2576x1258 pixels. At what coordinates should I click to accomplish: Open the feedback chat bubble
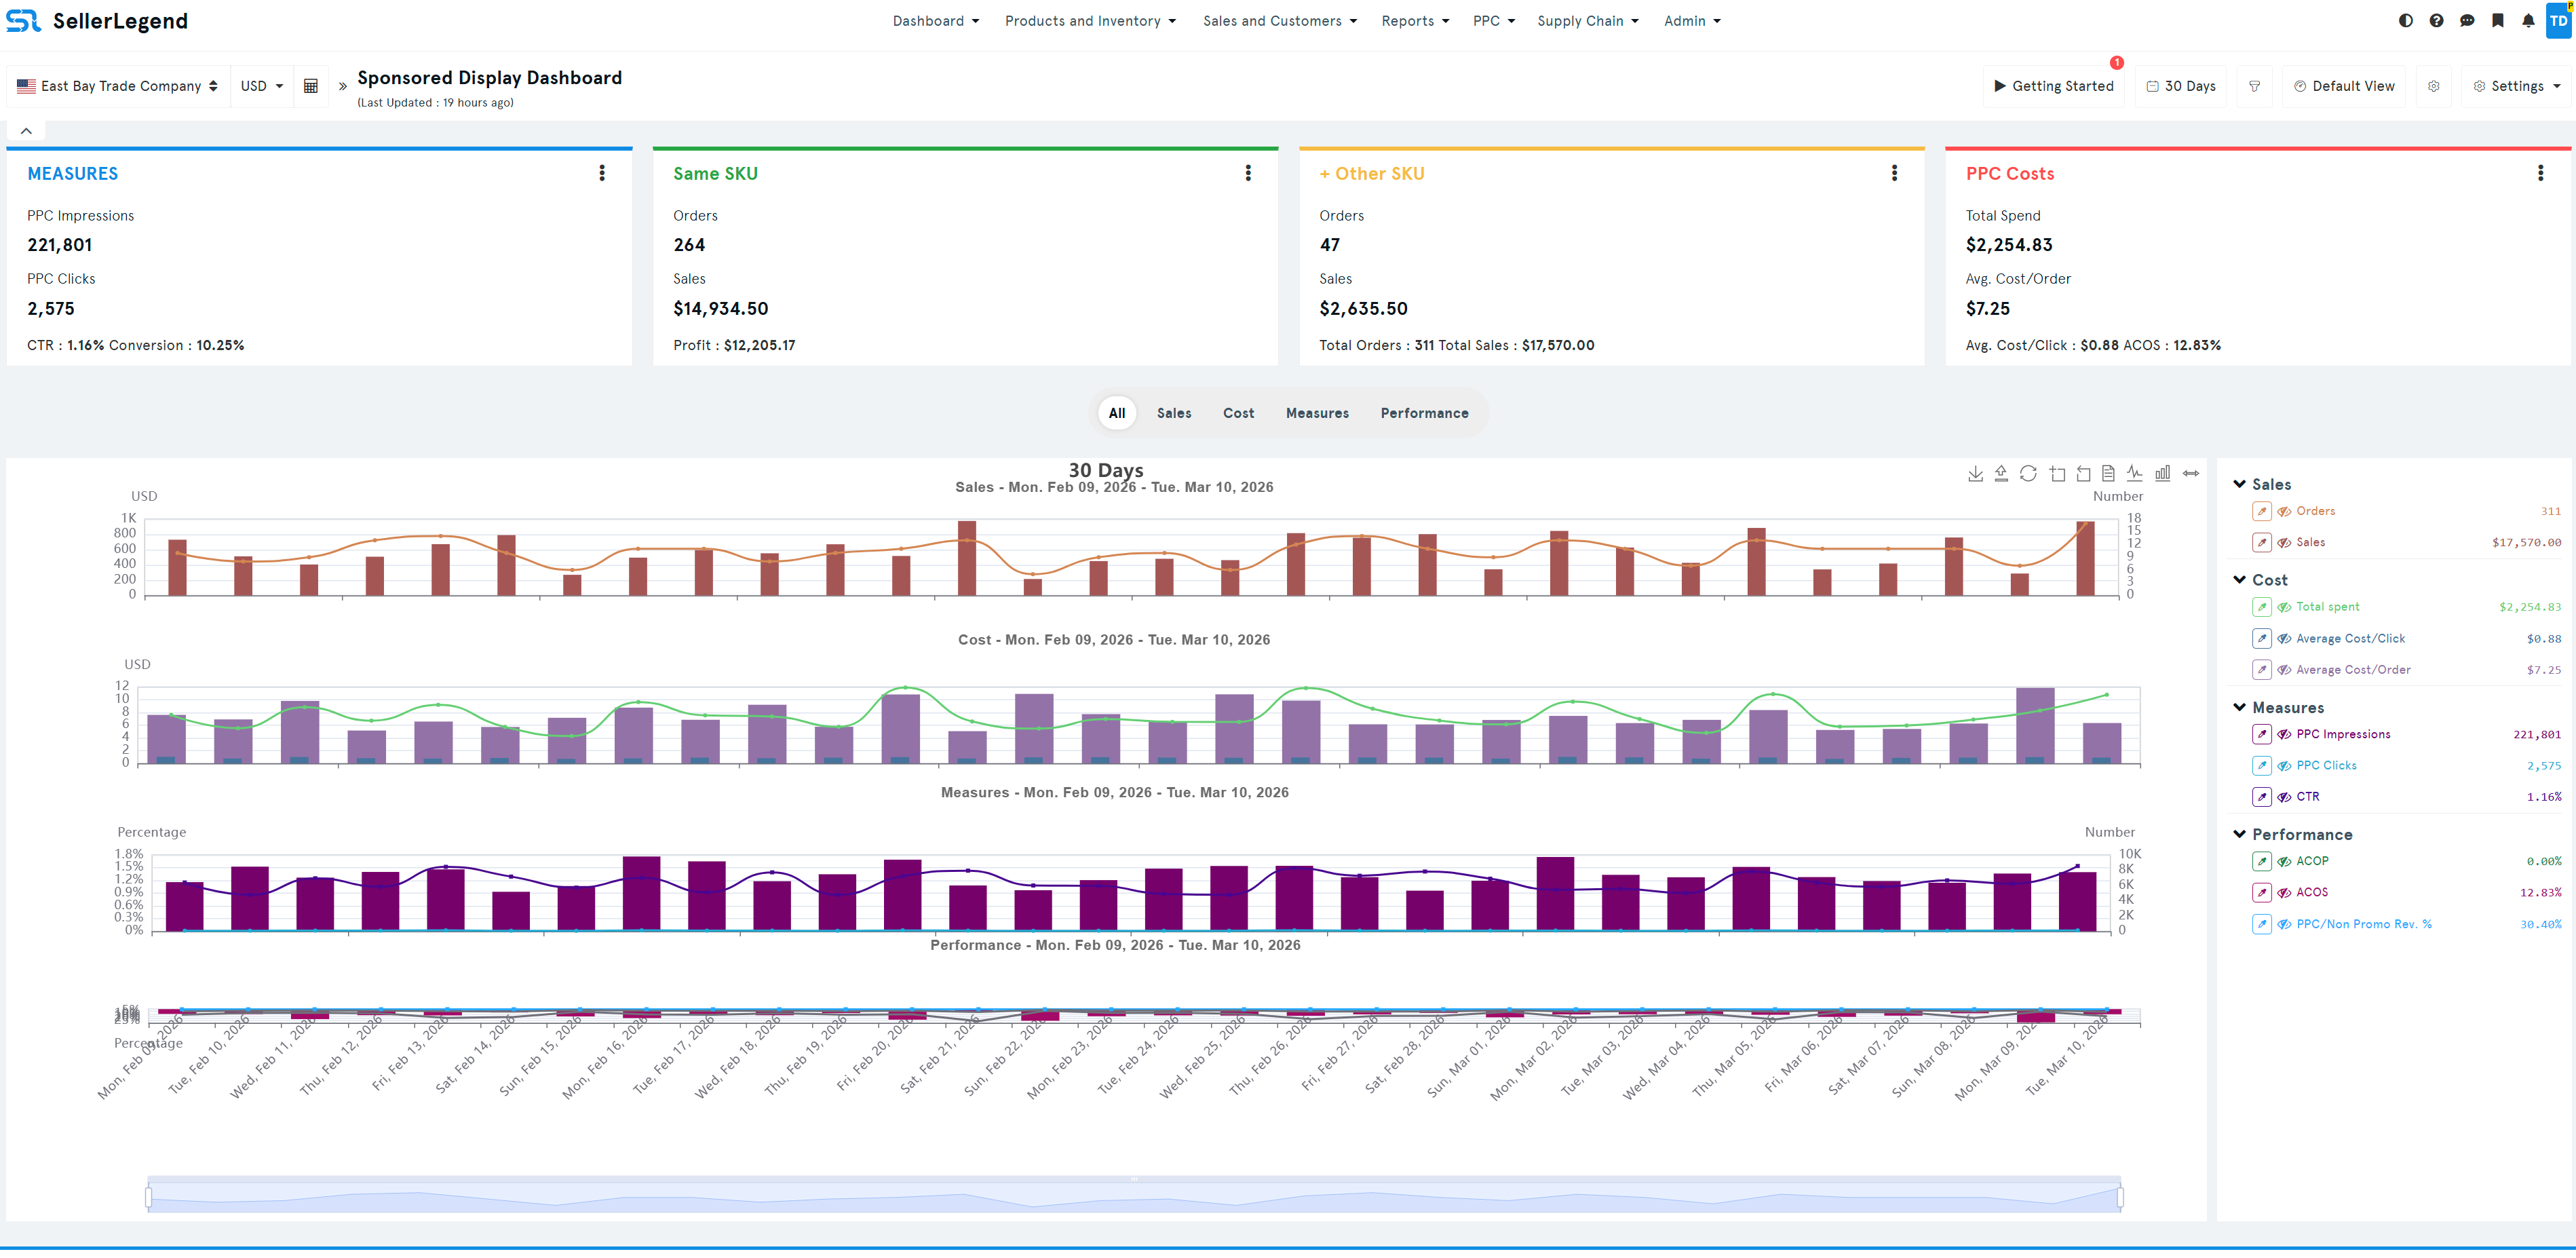2468,20
